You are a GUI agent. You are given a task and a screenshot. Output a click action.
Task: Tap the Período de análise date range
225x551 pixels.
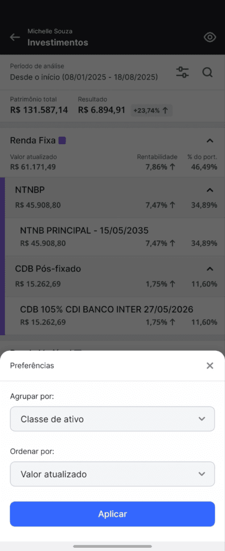tap(84, 77)
